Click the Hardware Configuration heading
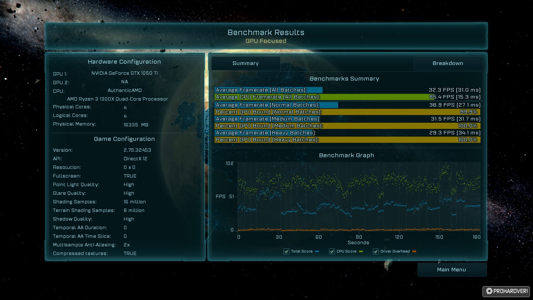This screenshot has height=300, width=533. click(x=124, y=62)
